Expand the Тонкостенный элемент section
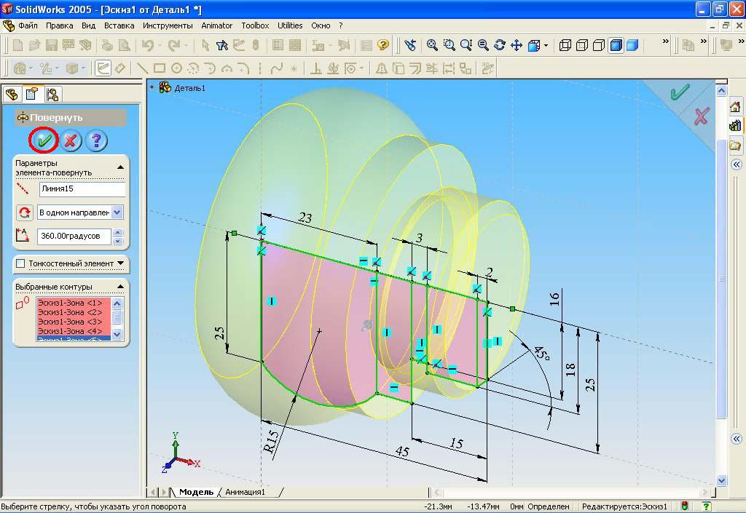746x513 pixels. (x=120, y=263)
